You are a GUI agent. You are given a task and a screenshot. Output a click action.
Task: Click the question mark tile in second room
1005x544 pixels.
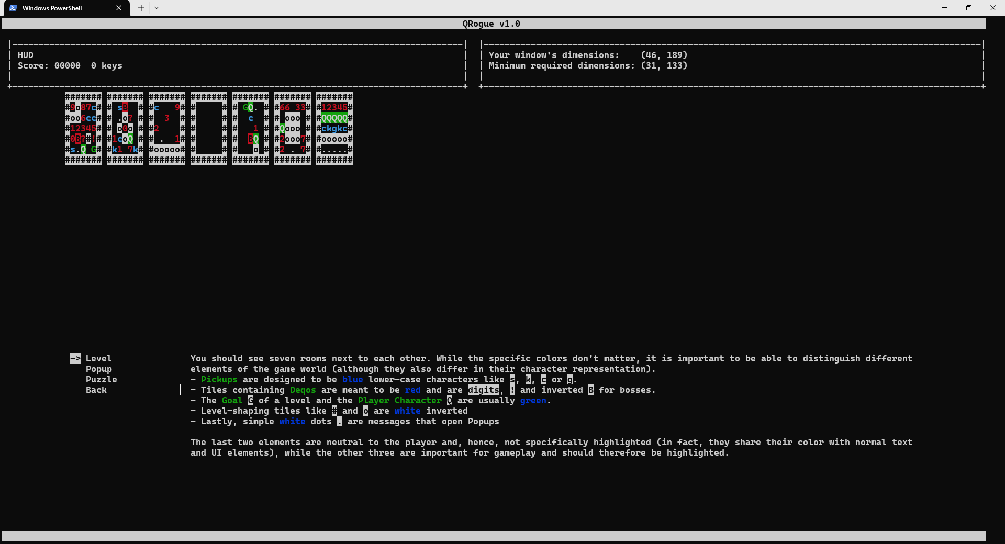(130, 118)
